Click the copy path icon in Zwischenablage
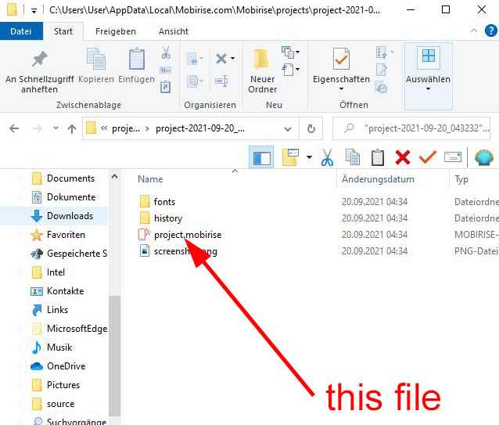499x425 pixels. click(166, 70)
